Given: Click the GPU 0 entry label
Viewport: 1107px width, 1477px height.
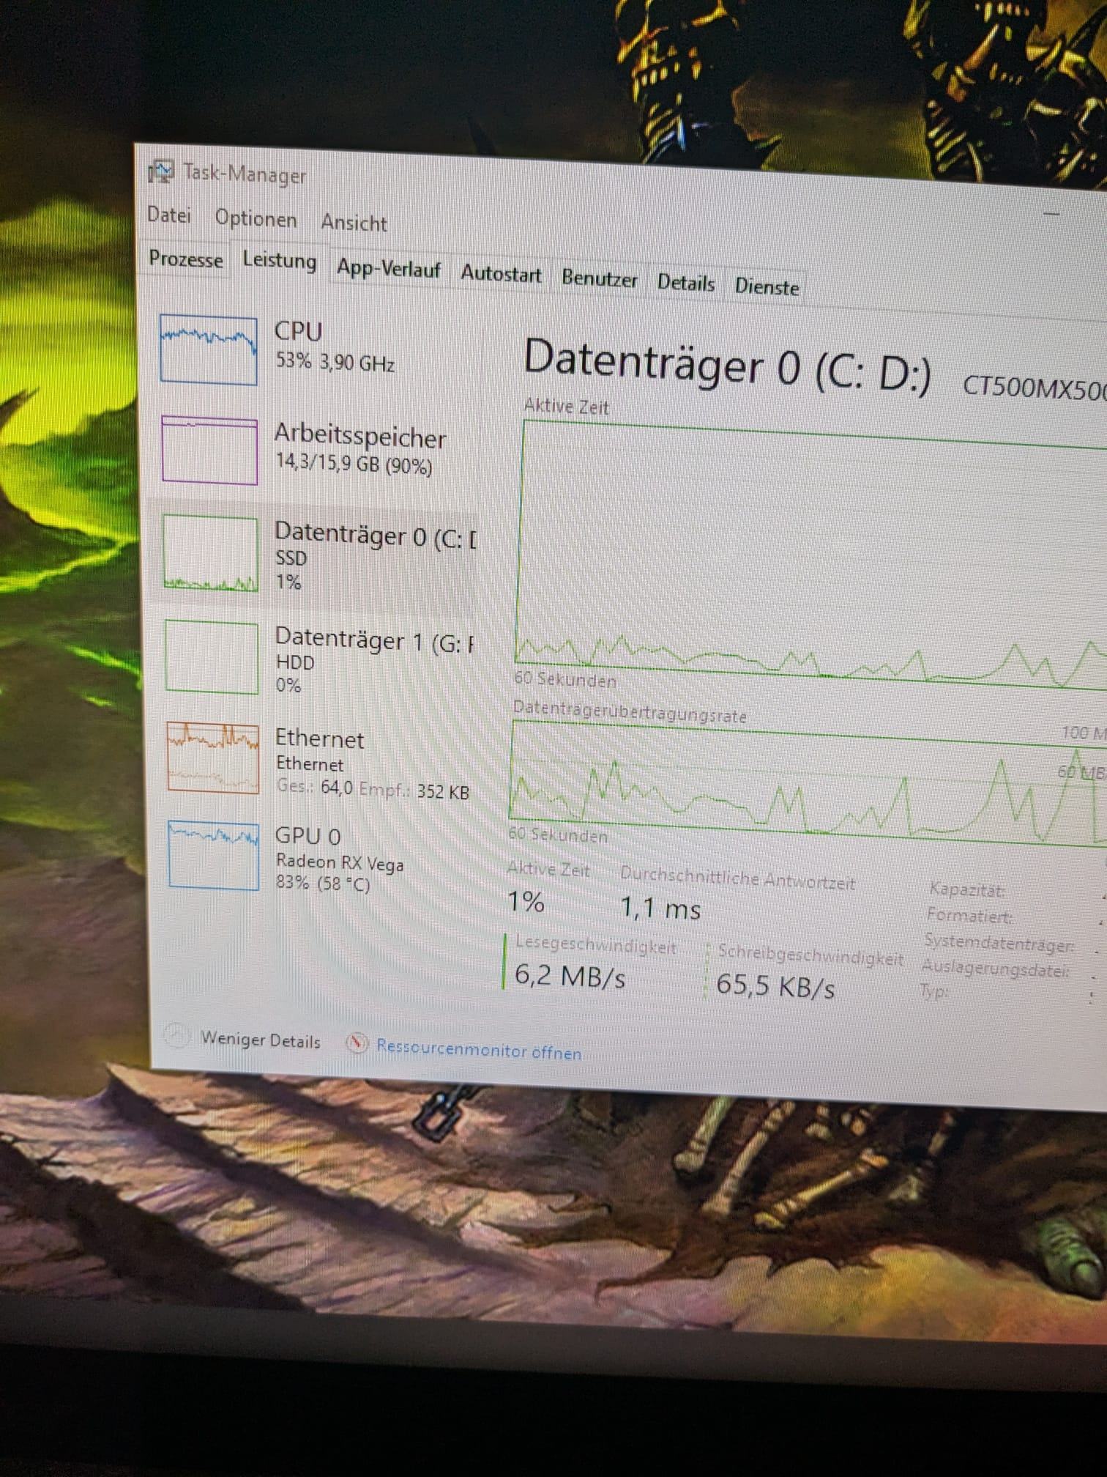Looking at the screenshot, I should 307,836.
